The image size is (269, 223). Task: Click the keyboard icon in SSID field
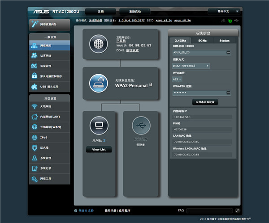[228, 52]
